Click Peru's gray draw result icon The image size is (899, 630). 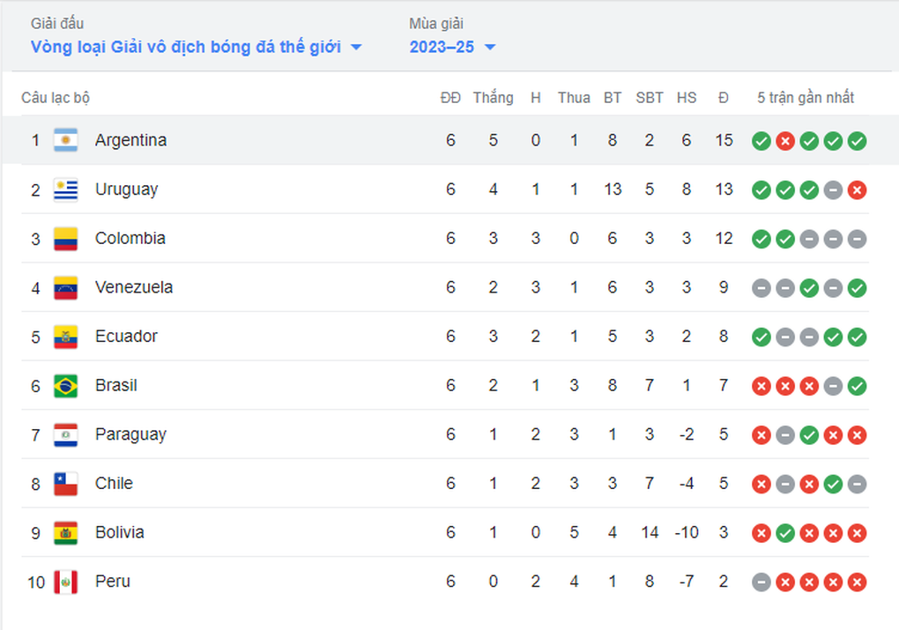(761, 582)
